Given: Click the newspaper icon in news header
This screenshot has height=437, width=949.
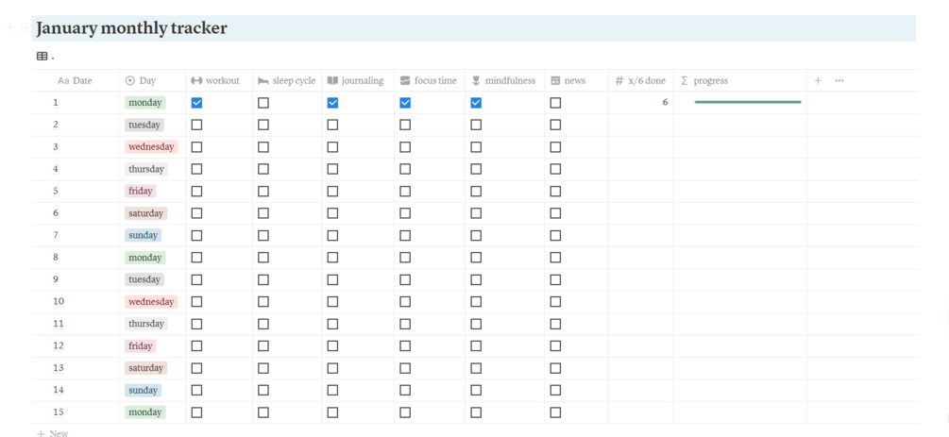Looking at the screenshot, I should tap(555, 80).
